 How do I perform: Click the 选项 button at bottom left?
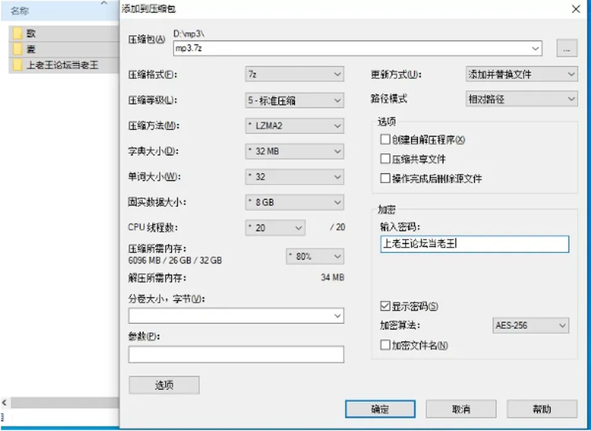coord(164,385)
